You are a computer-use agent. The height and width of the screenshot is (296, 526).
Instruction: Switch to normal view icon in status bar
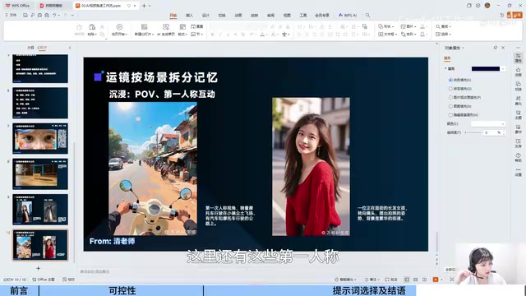(x=407, y=280)
